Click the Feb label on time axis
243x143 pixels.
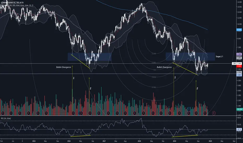pyautogui.click(x=1, y=141)
